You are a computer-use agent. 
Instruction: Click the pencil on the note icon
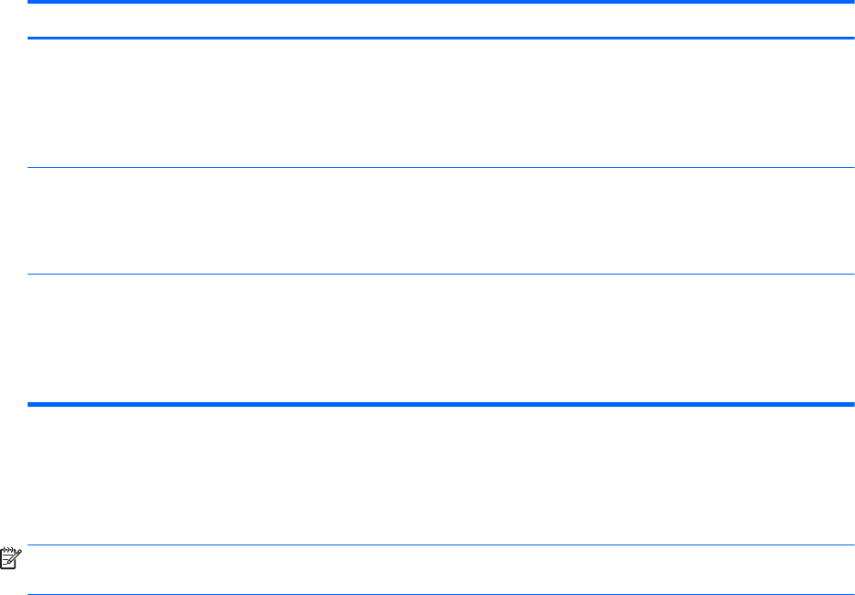pos(16,556)
